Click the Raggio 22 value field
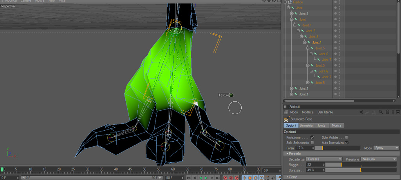Viewport: 401px width, 180px height. coord(315,165)
